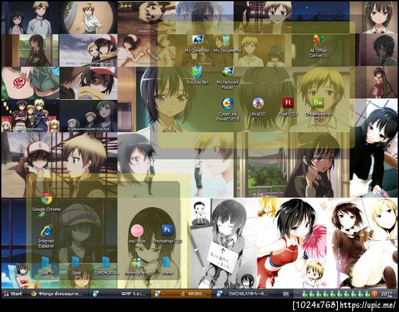Screen dimensions: 399x312
Task: Launch the Photoshop CS3 shortcut
Action: point(167,234)
